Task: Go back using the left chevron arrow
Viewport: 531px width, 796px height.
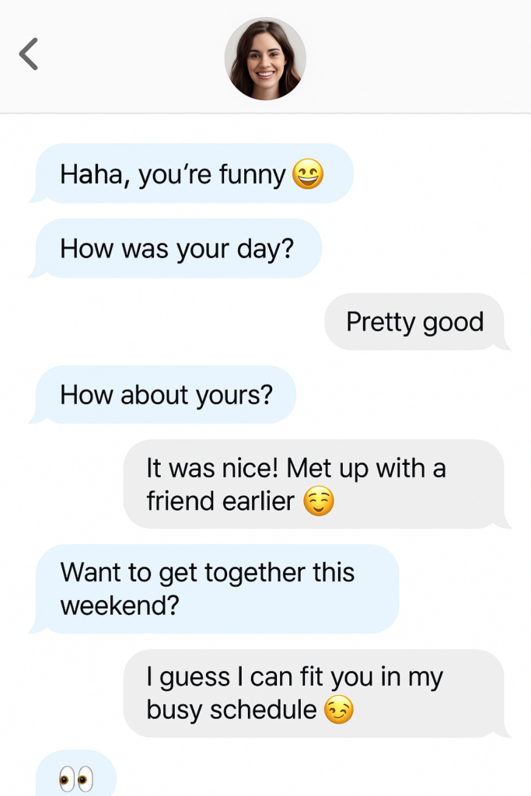Action: [x=29, y=54]
